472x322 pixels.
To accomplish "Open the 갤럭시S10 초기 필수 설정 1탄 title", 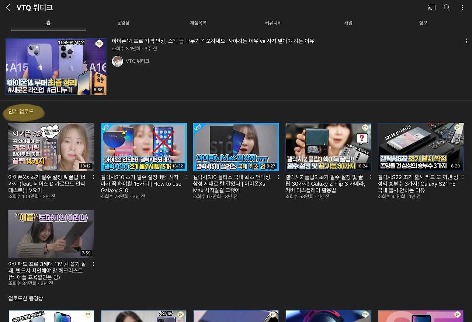I will [141, 184].
